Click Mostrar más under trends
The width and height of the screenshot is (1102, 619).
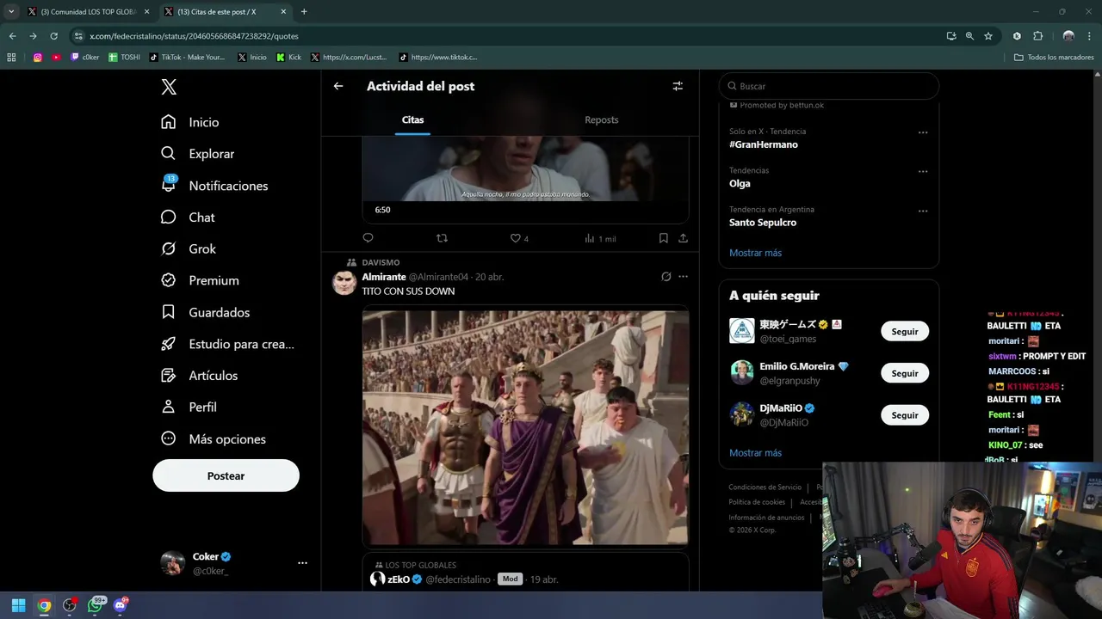coord(755,253)
